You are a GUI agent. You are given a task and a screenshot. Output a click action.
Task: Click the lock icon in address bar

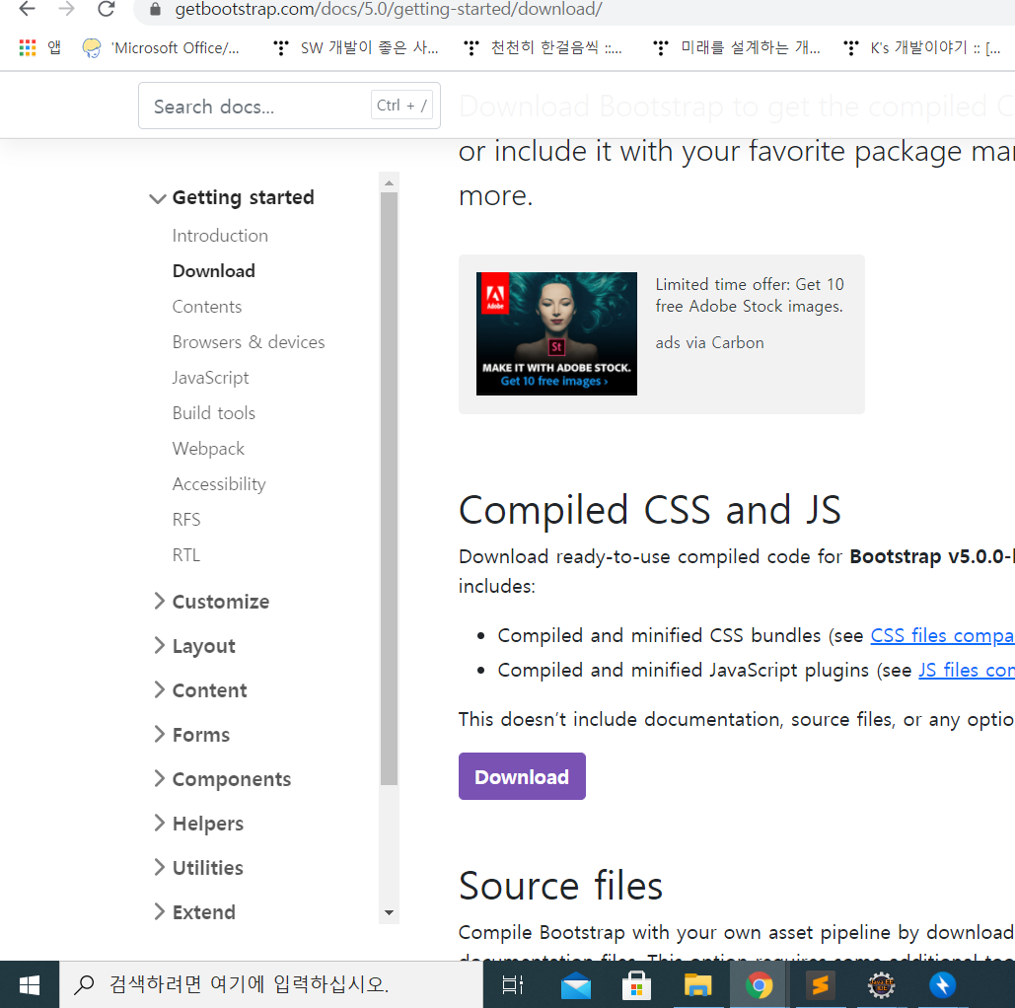tap(155, 9)
